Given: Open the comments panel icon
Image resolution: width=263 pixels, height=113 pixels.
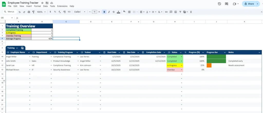Looking at the screenshot, I should pyautogui.click(x=227, y=4).
